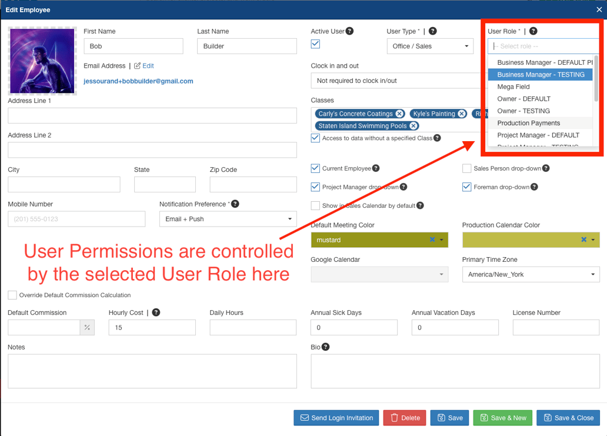Click the Send Login Invitation button
This screenshot has height=436, width=607.
click(x=336, y=418)
